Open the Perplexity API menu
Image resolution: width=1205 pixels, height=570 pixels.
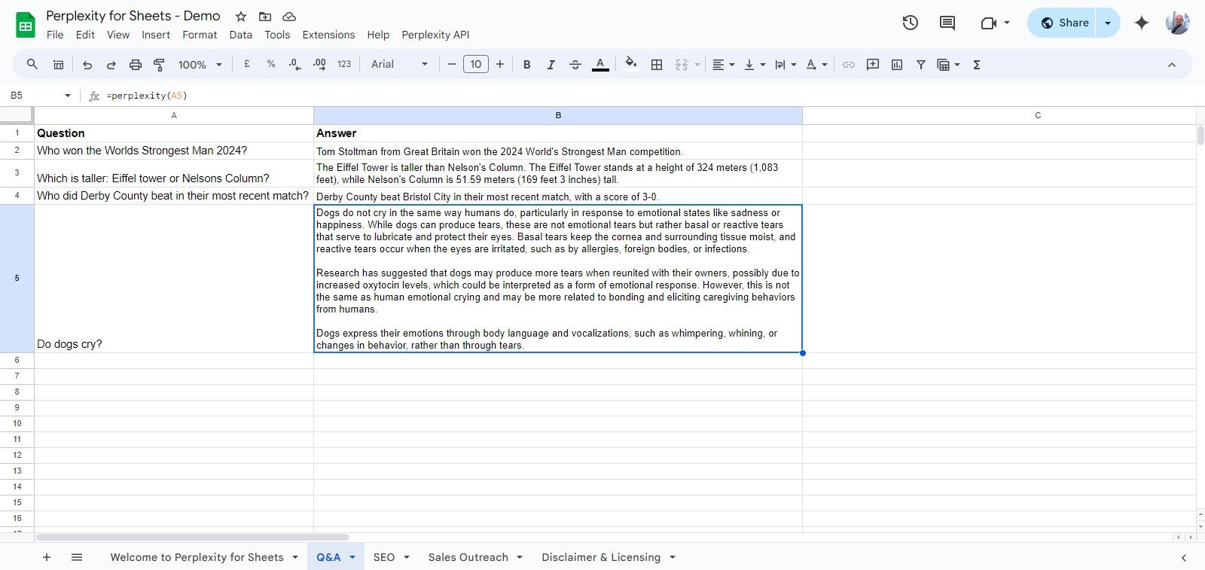[435, 35]
